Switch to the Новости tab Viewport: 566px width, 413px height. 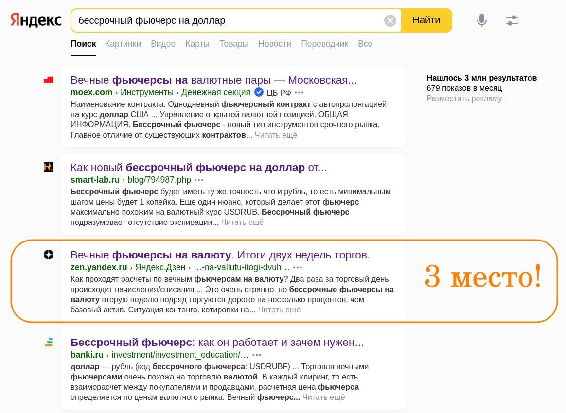pyautogui.click(x=275, y=44)
